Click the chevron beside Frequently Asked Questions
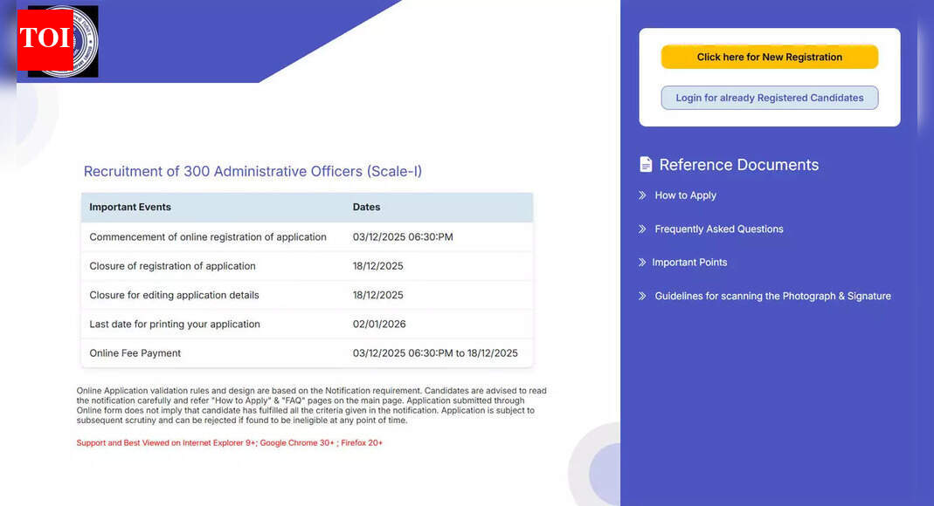934x506 pixels. tap(643, 229)
